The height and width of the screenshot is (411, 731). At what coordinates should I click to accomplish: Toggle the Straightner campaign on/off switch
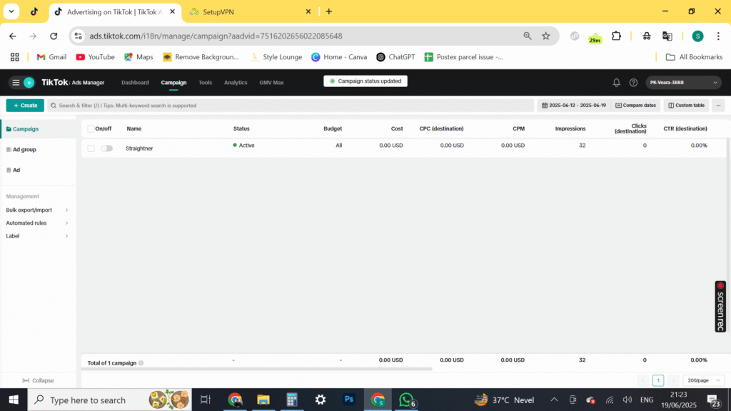pyautogui.click(x=106, y=148)
